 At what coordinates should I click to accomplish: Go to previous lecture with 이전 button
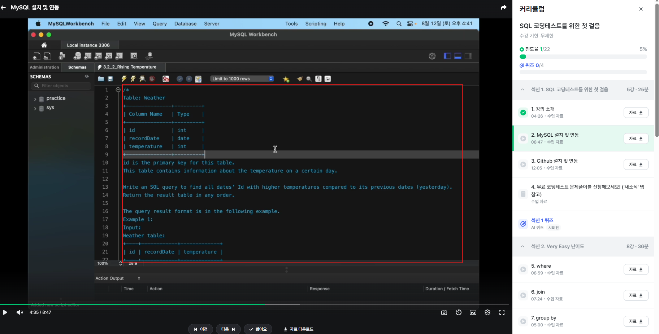[x=200, y=329]
